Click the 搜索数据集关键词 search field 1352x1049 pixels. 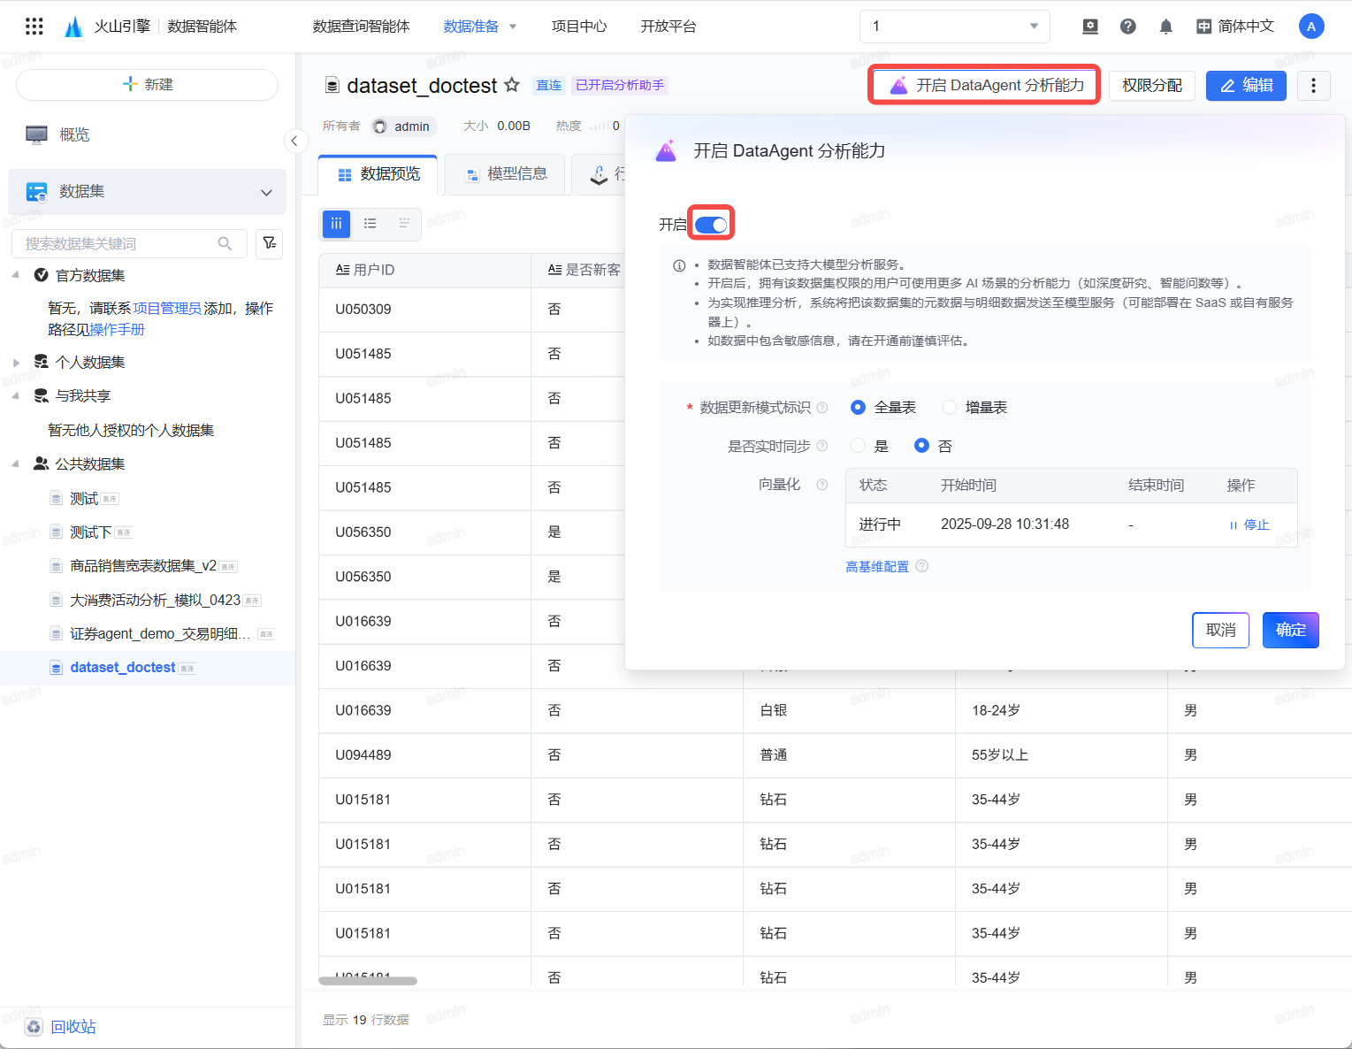[x=119, y=243]
